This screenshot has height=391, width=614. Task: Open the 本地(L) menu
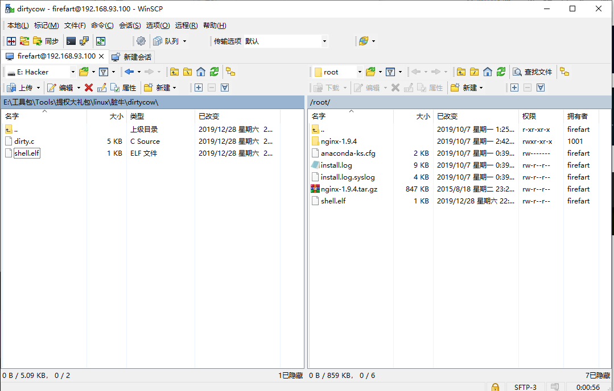pos(18,26)
